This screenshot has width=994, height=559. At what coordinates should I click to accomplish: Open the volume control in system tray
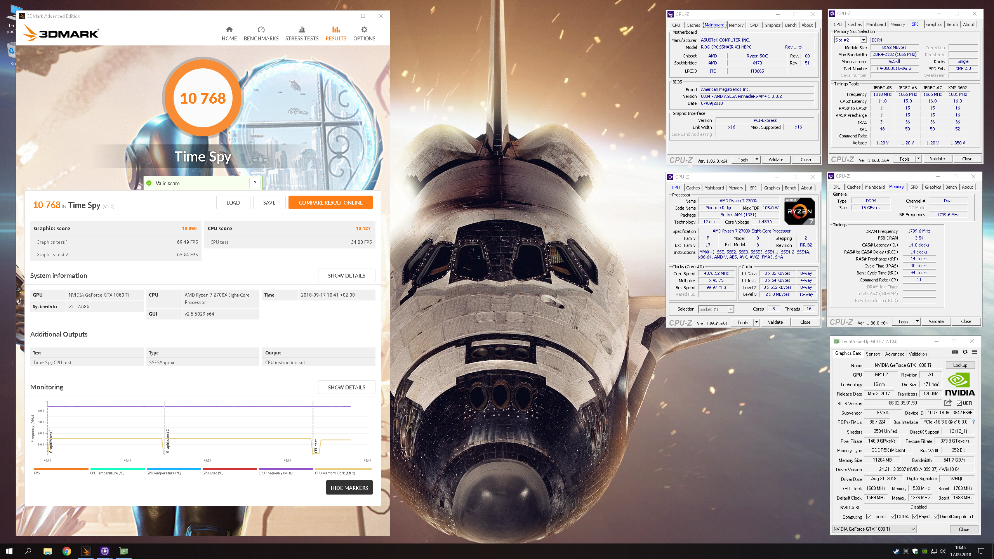tap(943, 551)
